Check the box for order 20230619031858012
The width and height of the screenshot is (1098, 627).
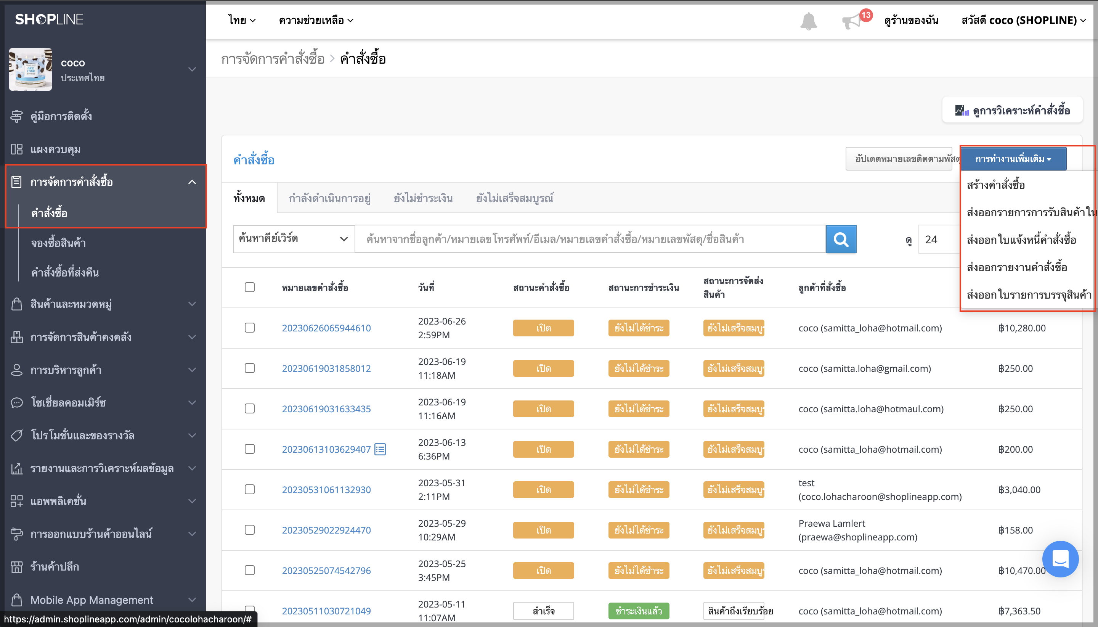250,368
